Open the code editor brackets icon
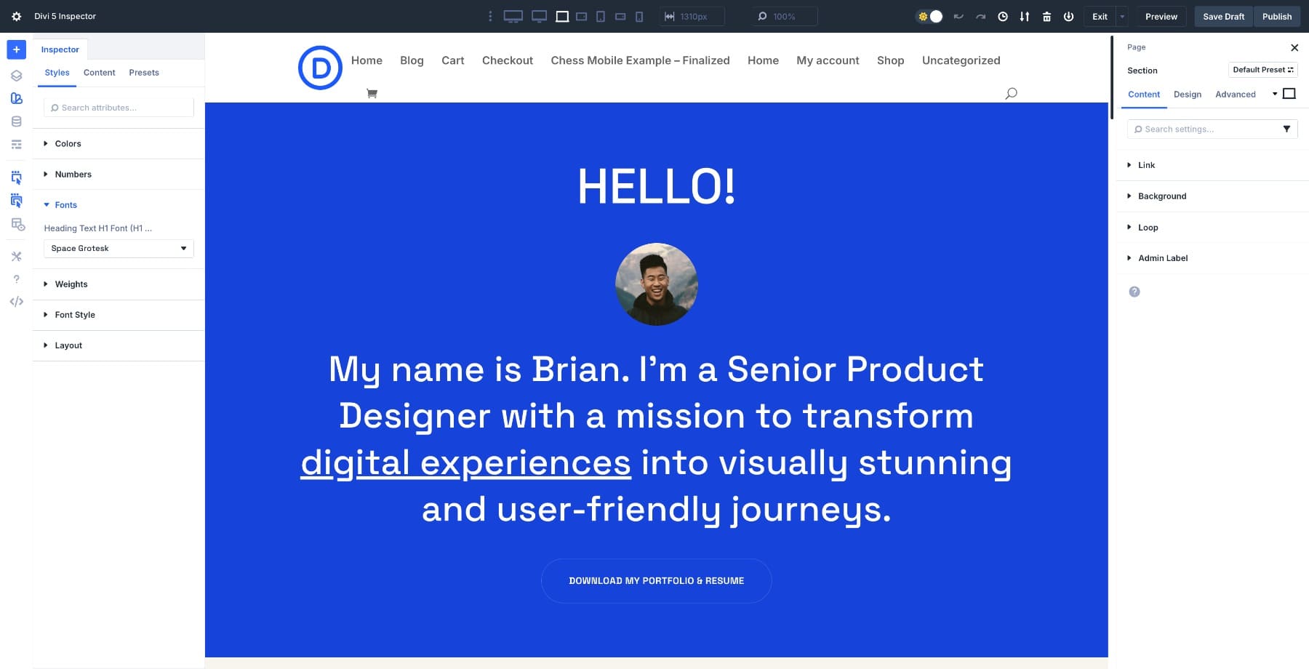The image size is (1309, 669). (16, 302)
